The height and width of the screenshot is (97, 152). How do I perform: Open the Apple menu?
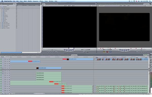pyautogui.click(x=2, y=1)
